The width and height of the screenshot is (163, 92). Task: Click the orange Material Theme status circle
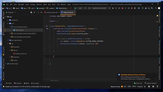click(122, 86)
